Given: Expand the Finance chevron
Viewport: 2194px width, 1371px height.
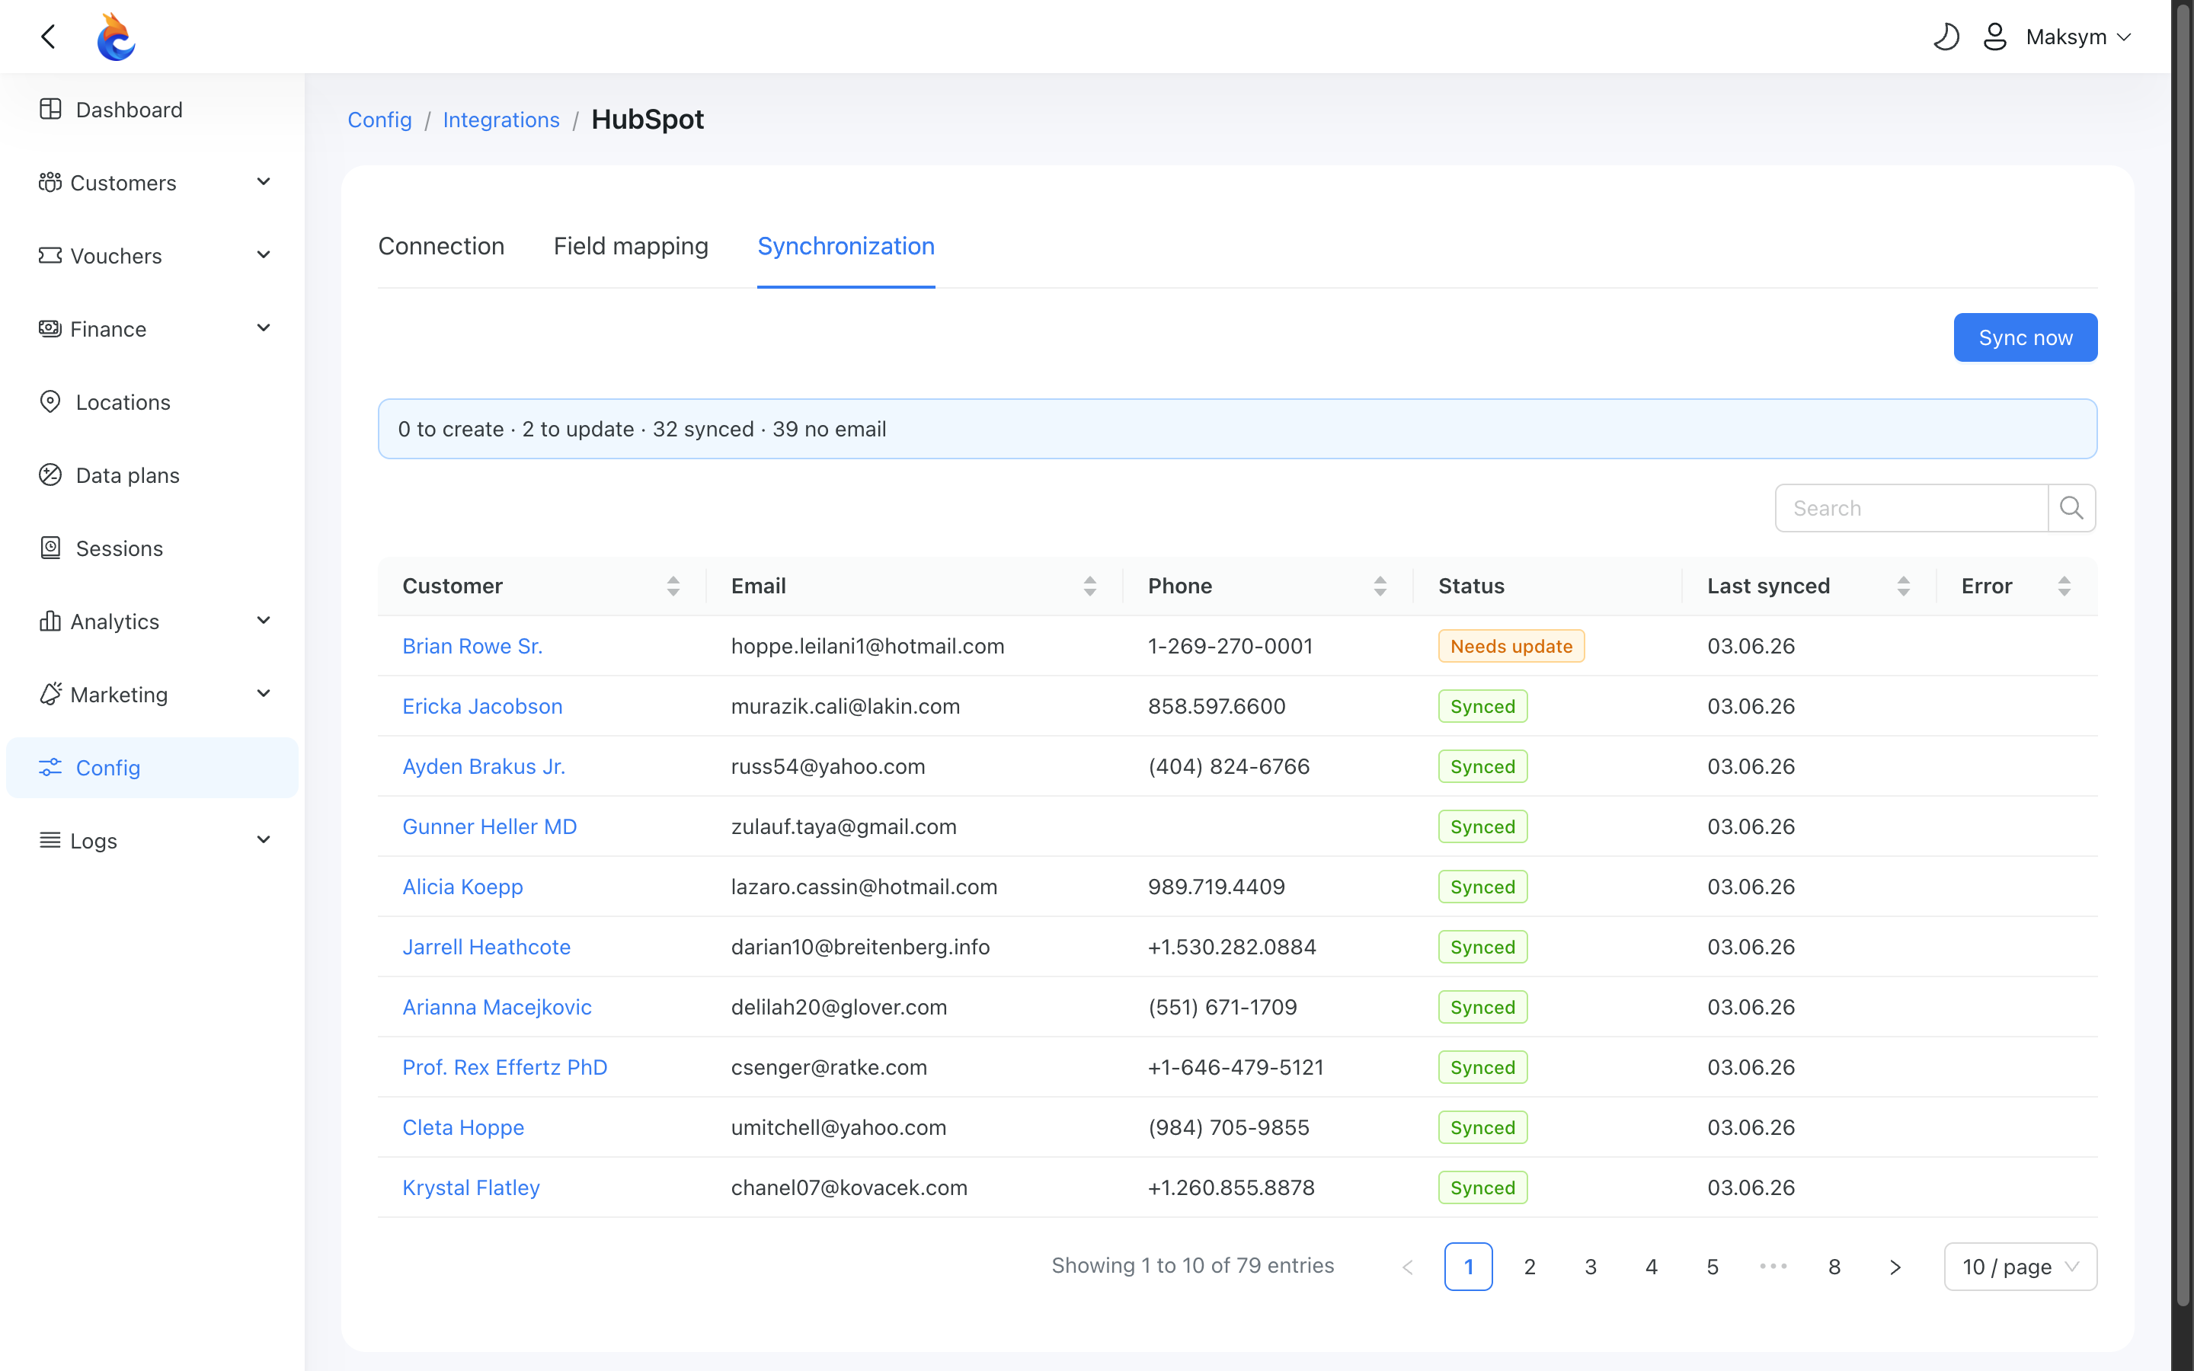Looking at the screenshot, I should coord(264,328).
